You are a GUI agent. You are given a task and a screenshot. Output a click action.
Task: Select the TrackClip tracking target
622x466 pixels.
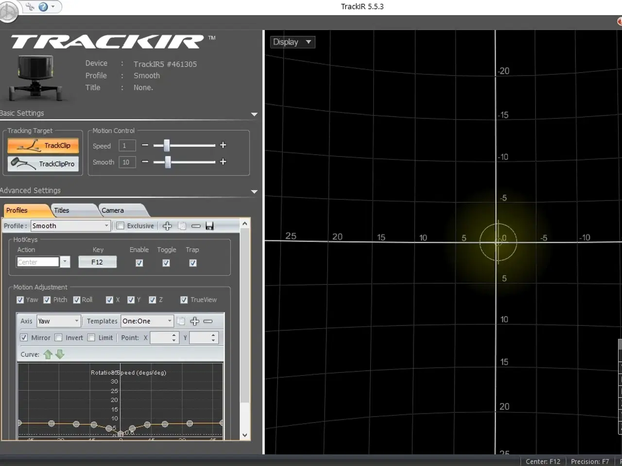pos(43,146)
